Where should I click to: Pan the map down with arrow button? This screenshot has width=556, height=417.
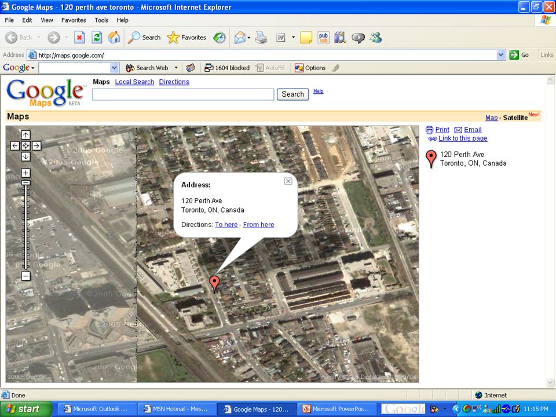tap(25, 157)
